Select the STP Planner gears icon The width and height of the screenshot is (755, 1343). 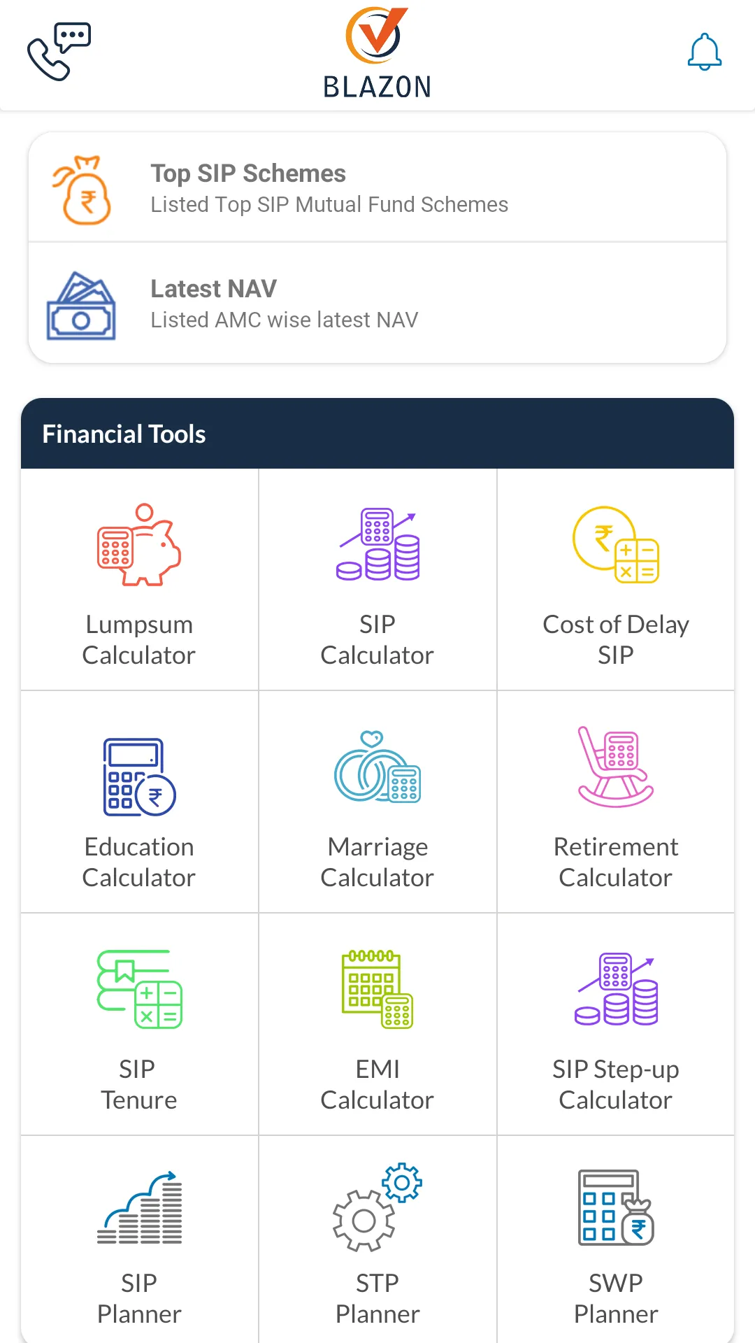[377, 1208]
